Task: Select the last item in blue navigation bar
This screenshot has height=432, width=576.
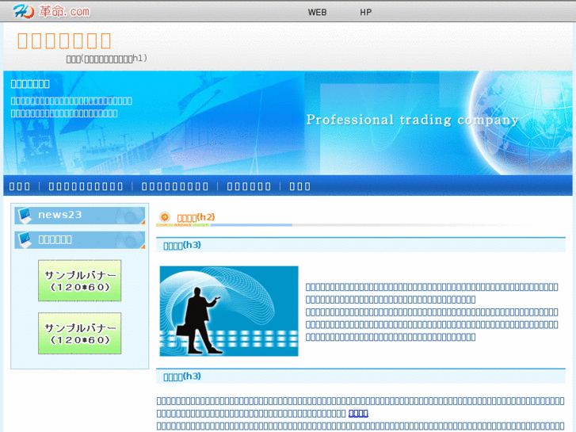Action: click(299, 186)
